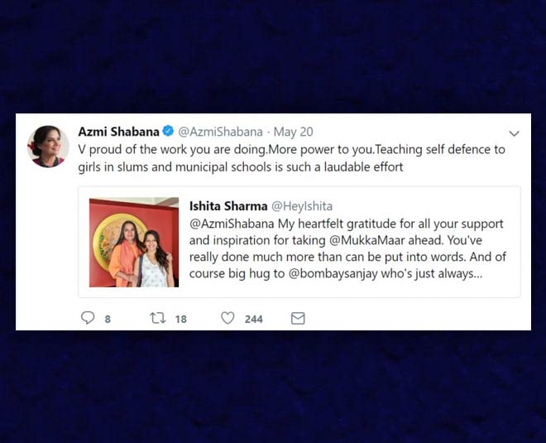This screenshot has height=443, width=546.
Task: Expand the tweet options chevron
Action: coord(514,133)
